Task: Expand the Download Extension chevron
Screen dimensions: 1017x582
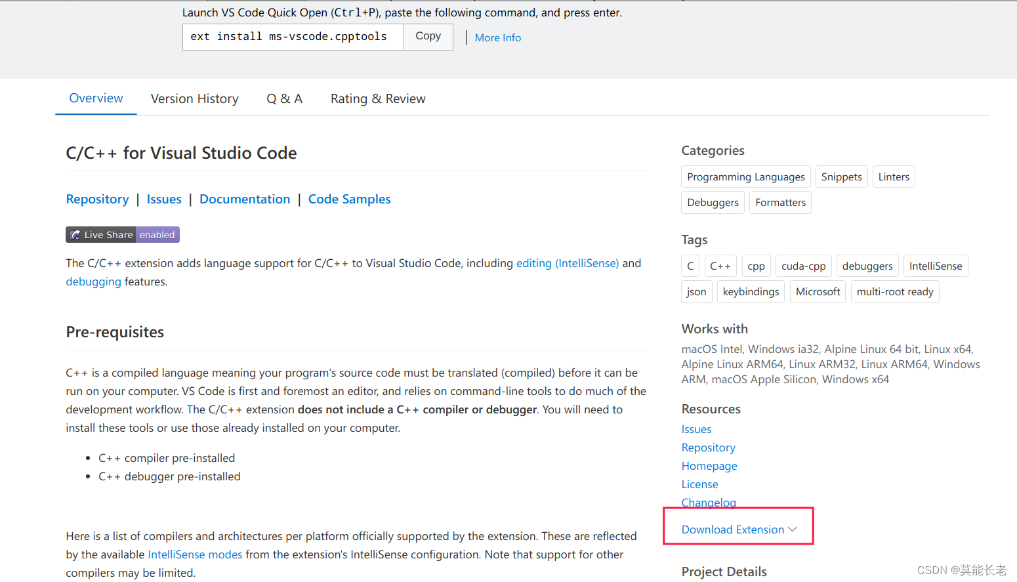Action: [x=793, y=530]
